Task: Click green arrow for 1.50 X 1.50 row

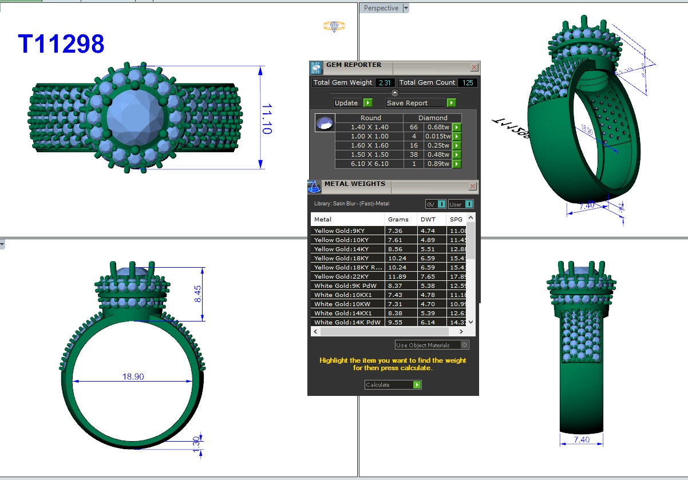Action: click(x=457, y=154)
